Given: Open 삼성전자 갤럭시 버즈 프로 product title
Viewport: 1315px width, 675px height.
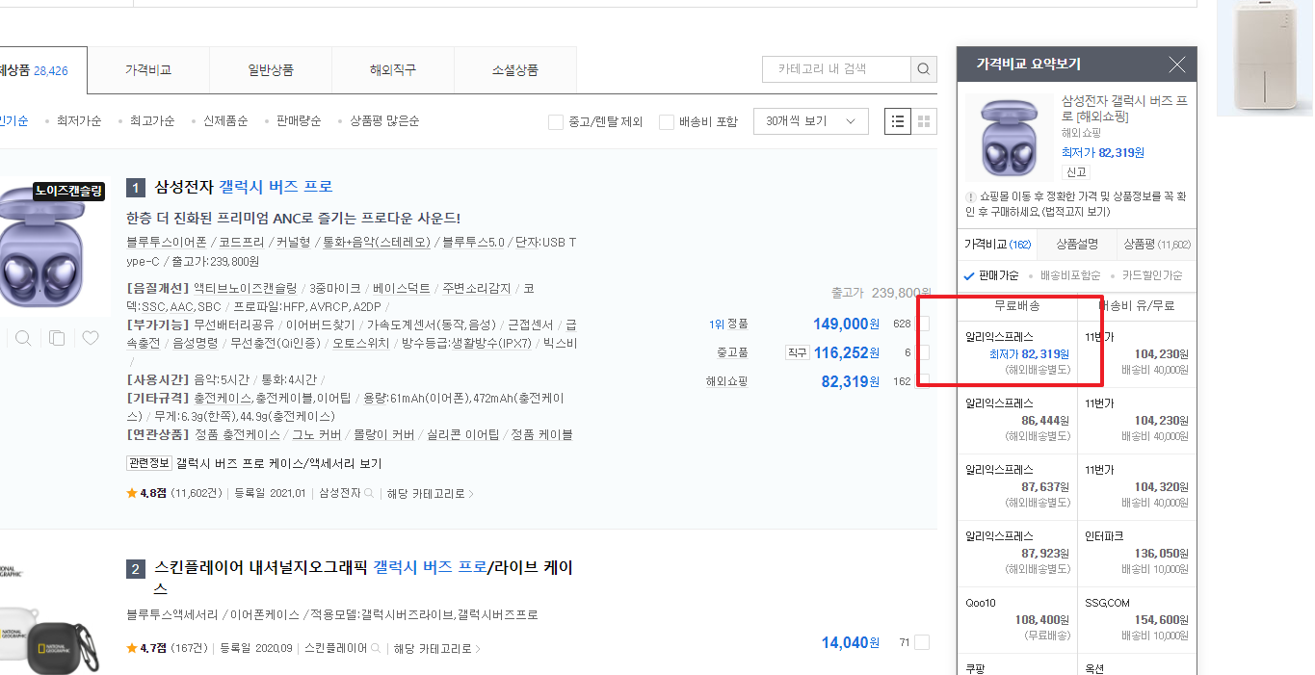Looking at the screenshot, I should [x=244, y=187].
